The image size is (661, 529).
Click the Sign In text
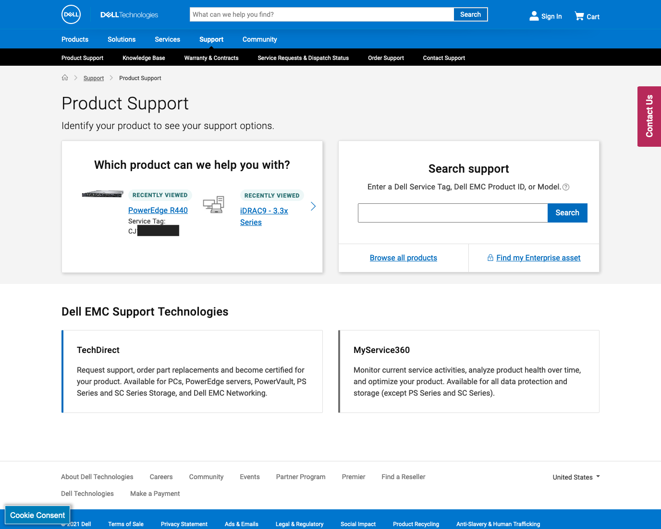click(x=551, y=16)
